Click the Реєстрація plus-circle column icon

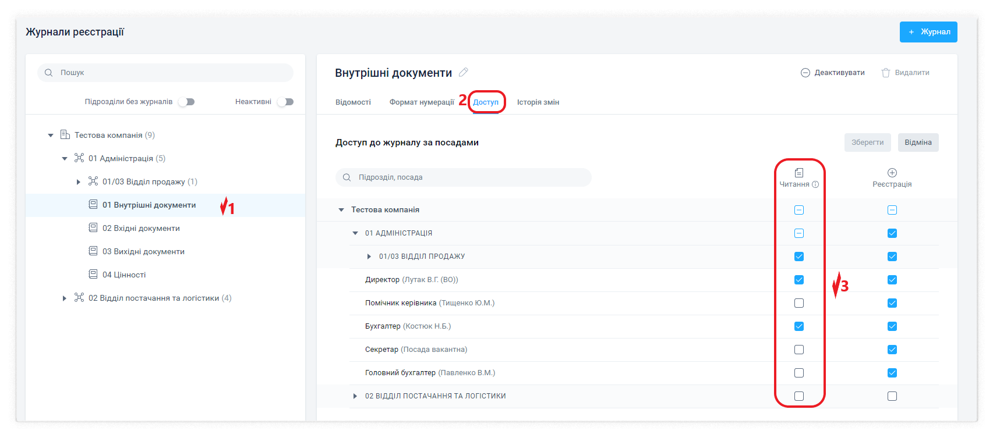(892, 173)
